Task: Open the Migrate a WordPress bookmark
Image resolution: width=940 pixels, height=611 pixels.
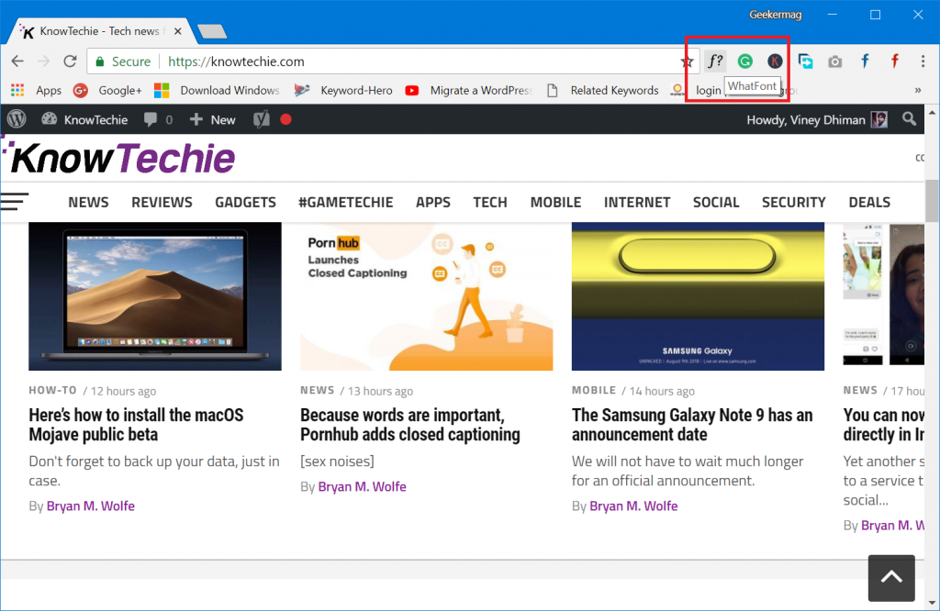Action: [468, 91]
